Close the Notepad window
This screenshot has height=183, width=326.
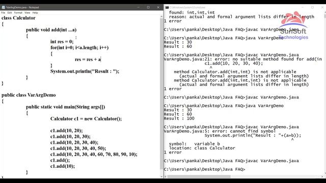(158, 7)
